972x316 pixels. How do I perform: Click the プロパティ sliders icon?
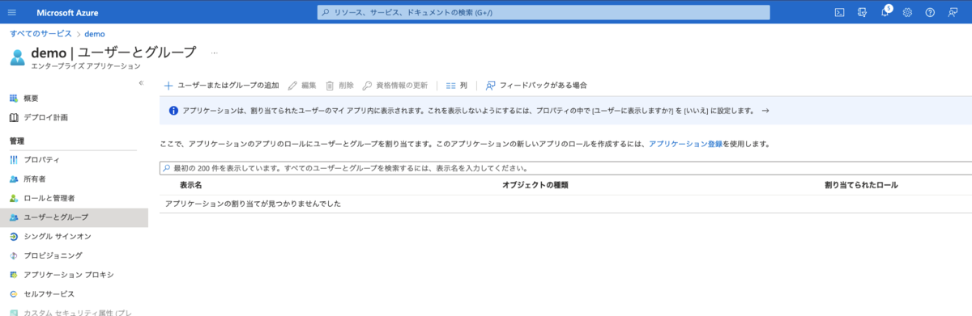pyautogui.click(x=14, y=160)
